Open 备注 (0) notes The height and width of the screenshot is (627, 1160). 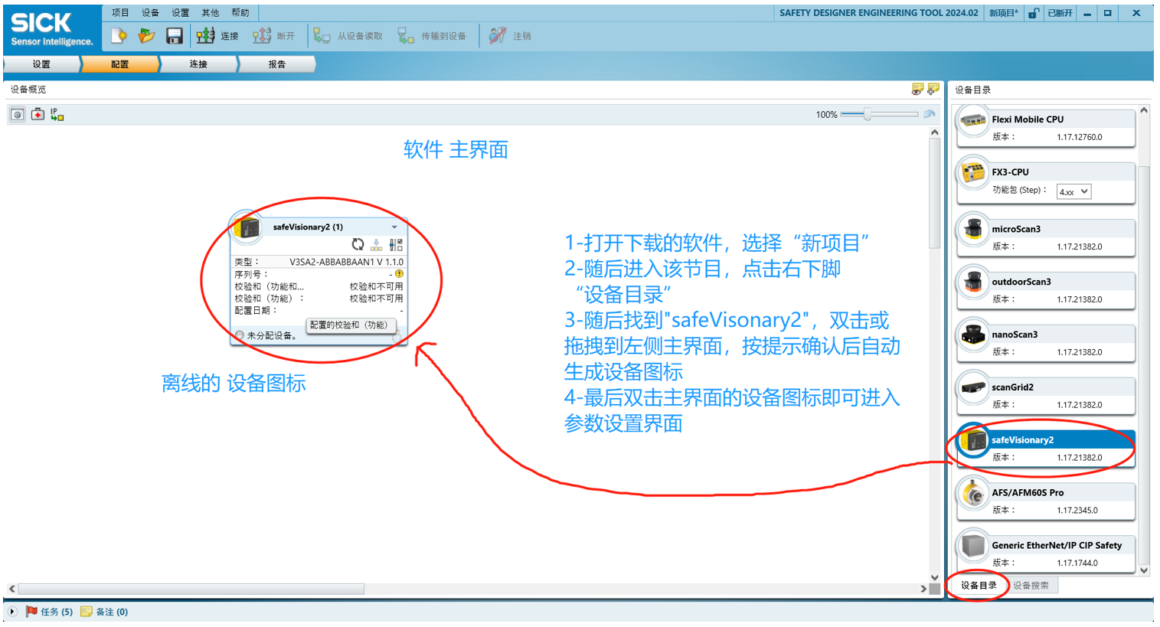coord(104,612)
